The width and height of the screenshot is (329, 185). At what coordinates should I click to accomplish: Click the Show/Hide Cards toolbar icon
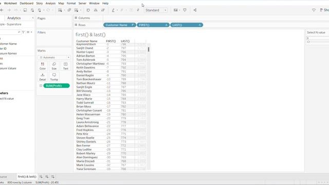click(x=176, y=10)
